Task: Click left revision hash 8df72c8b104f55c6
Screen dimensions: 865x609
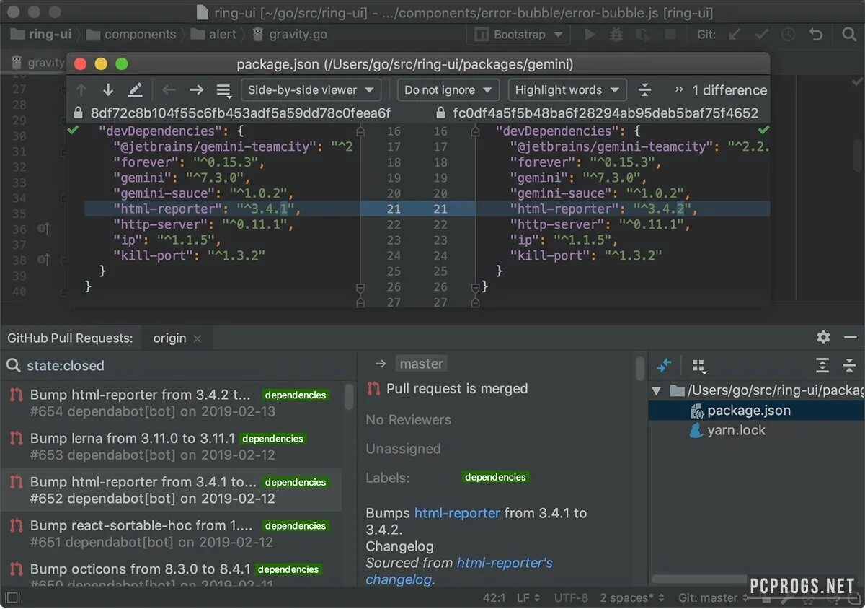Action: point(241,113)
